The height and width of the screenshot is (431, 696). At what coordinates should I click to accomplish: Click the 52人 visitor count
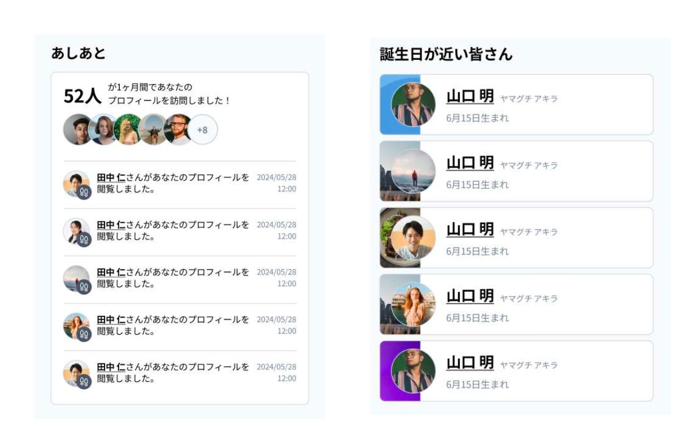(x=82, y=96)
